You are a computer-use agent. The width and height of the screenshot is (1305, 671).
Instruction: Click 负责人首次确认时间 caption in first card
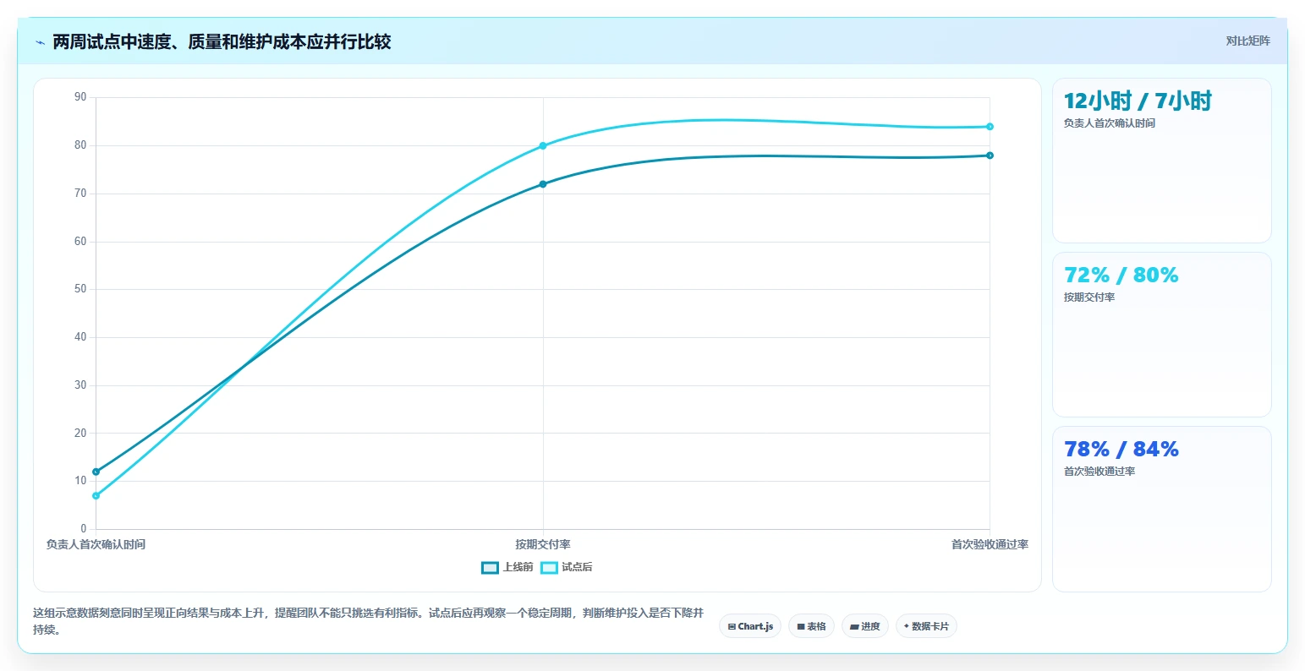coord(1109,123)
